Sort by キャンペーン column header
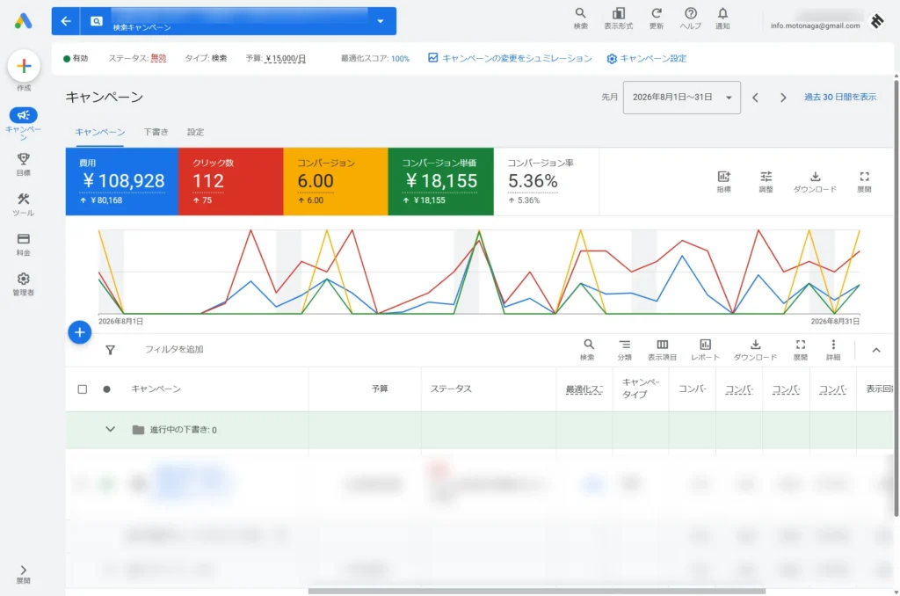Viewport: 900px width, 596px height. tap(156, 389)
